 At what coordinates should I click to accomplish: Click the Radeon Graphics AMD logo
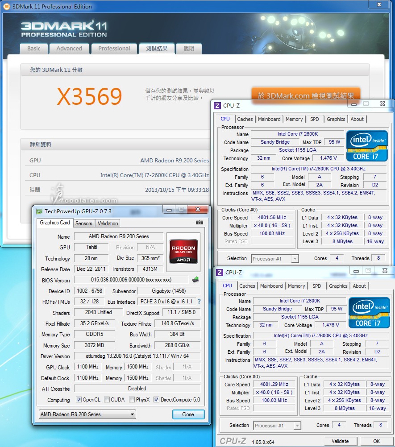183,252
